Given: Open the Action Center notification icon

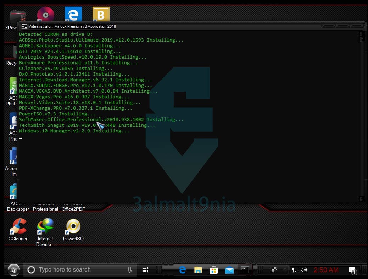Looking at the screenshot, I should [352, 270].
